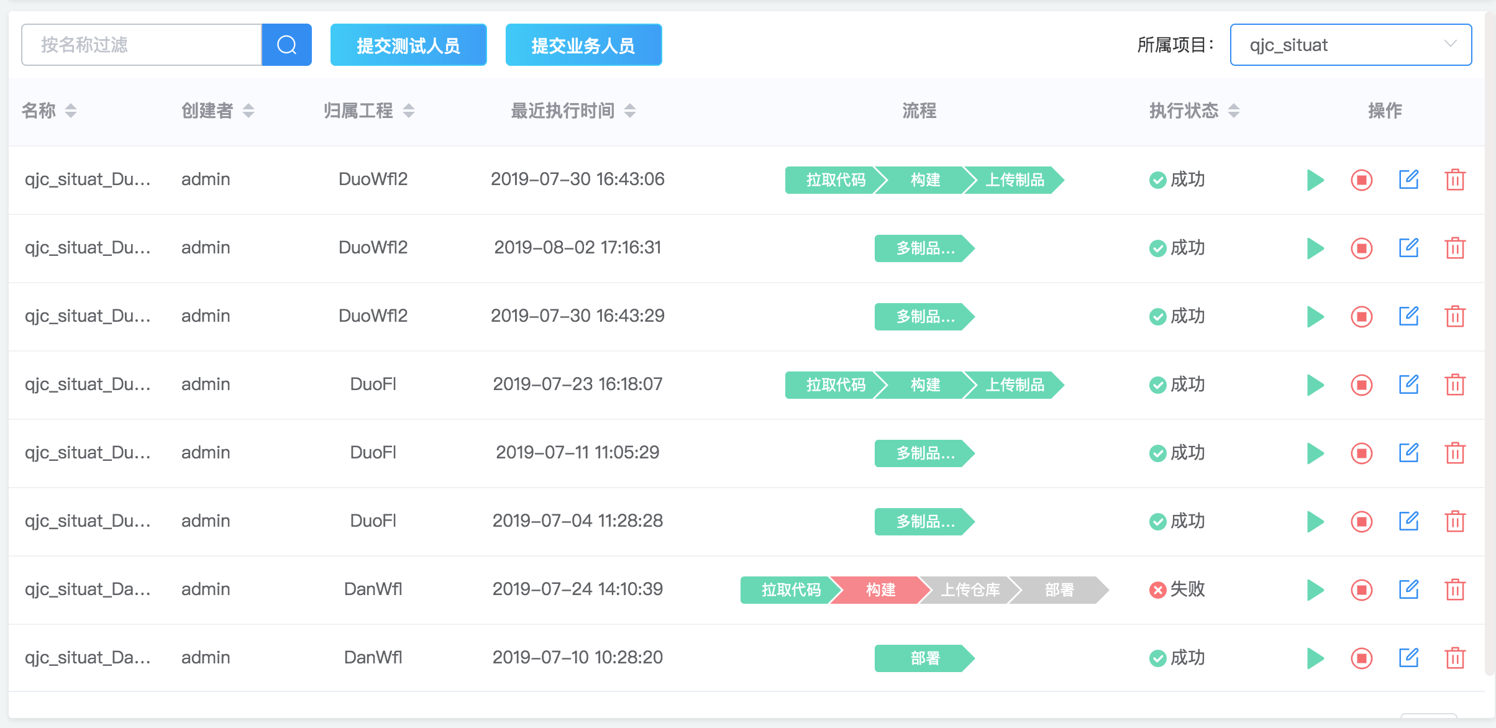
Task: Click the 提交测试人员 button
Action: (x=408, y=45)
